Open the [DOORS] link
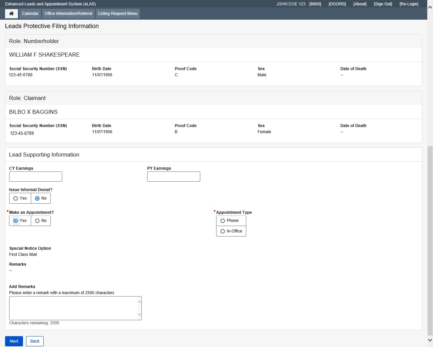 [337, 4]
